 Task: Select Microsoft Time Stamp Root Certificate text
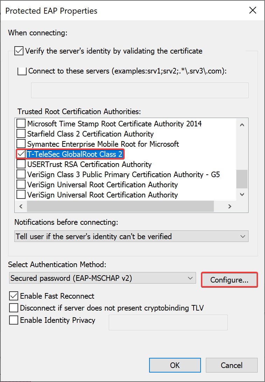pos(114,124)
